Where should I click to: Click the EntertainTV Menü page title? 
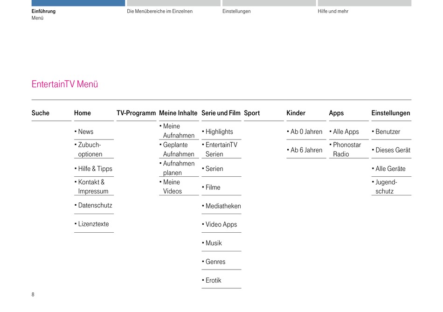click(65, 84)
